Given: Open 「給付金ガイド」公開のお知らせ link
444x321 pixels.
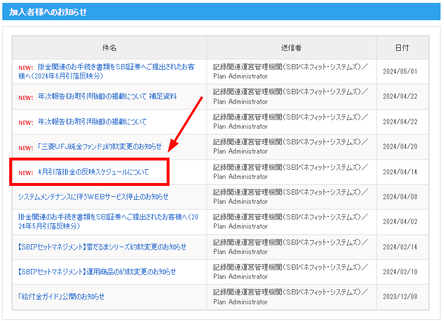Looking at the screenshot, I should (x=61, y=297).
